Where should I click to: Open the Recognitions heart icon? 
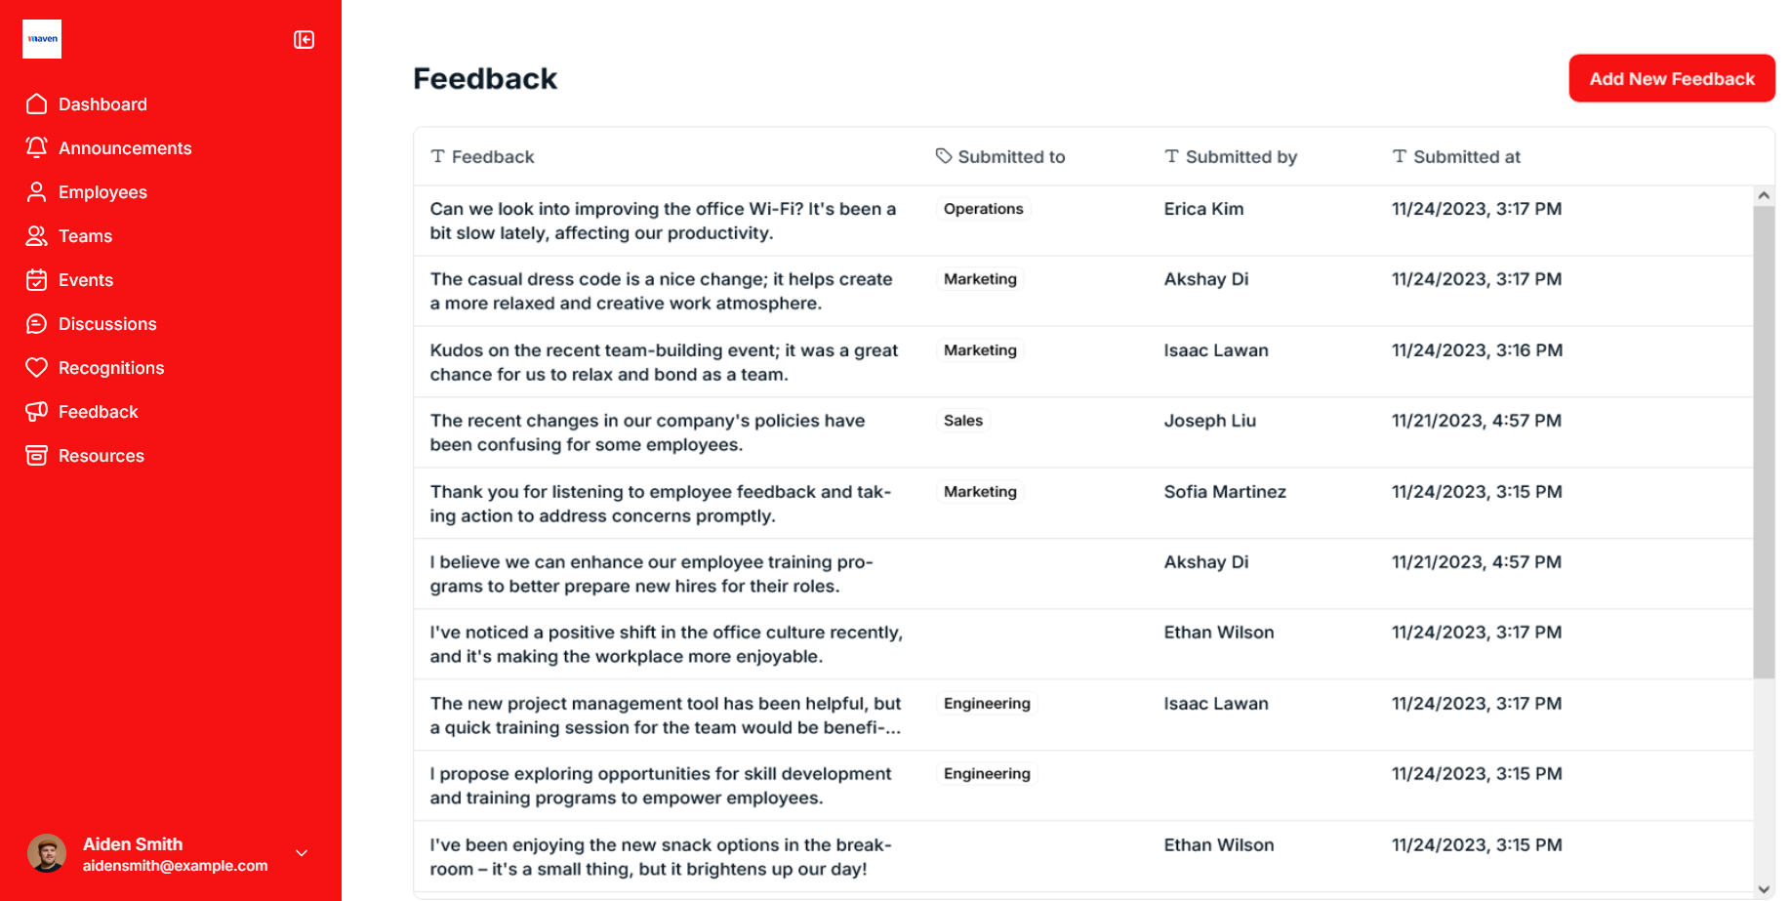coord(36,368)
